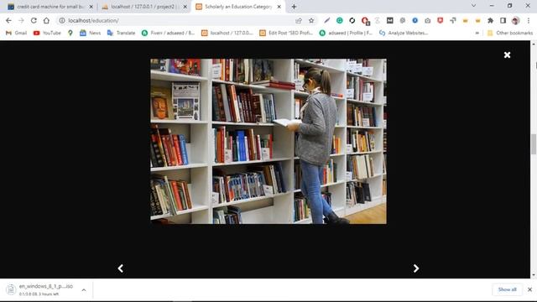This screenshot has height=302, width=537.
Task: Close the credit card machine tab
Action: pos(91,7)
